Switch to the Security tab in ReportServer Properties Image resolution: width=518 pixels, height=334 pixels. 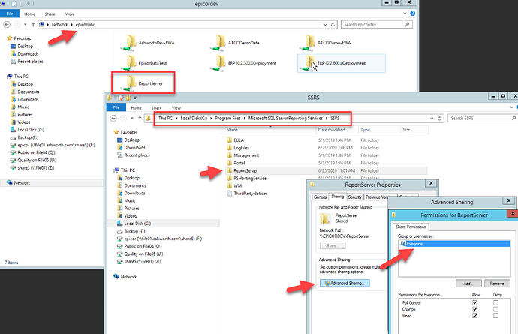(355, 197)
